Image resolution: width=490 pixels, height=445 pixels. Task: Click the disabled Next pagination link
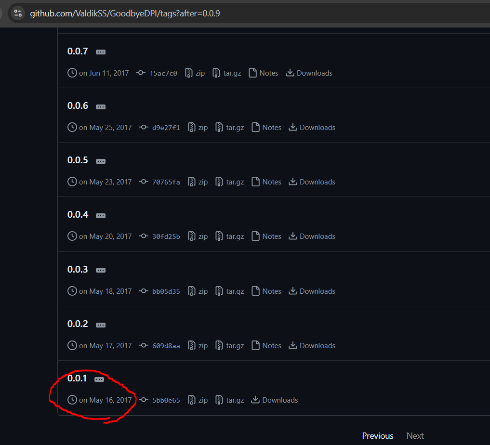click(415, 436)
